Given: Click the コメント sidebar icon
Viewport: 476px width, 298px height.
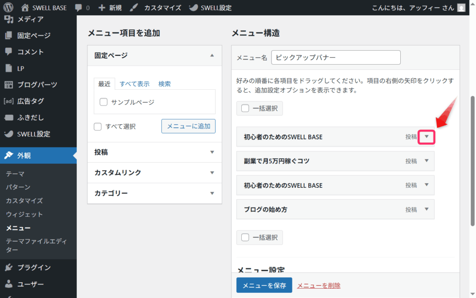Looking at the screenshot, I should [9, 52].
